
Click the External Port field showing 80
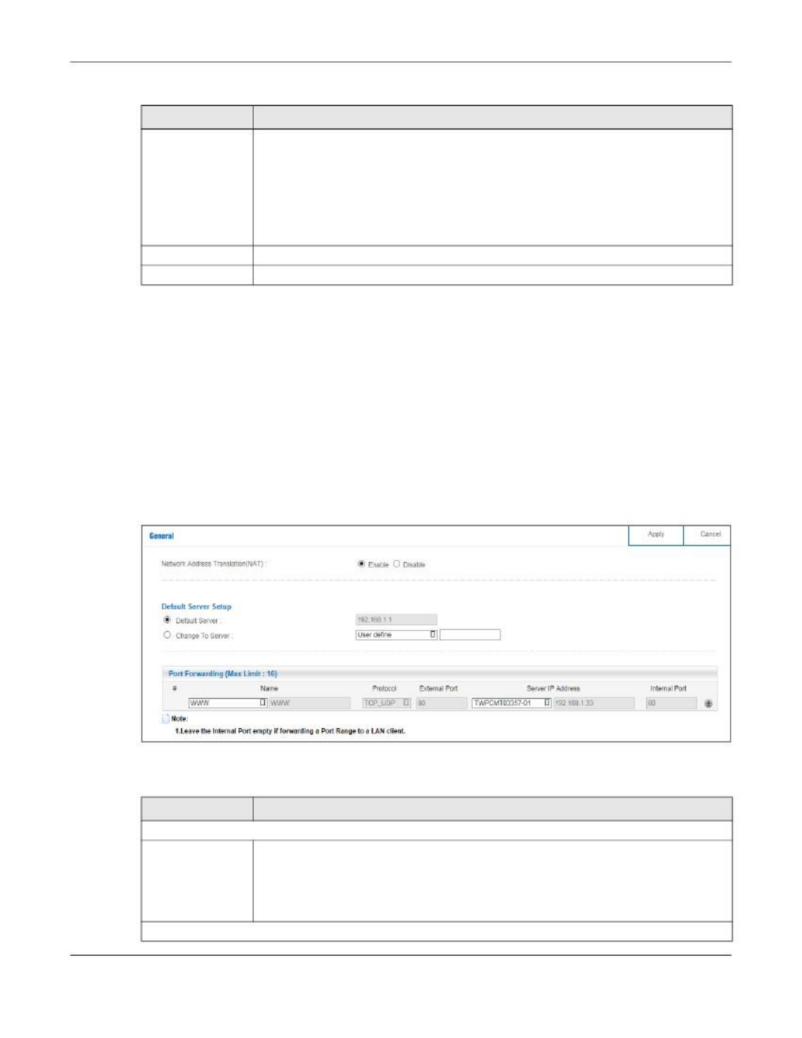pyautogui.click(x=441, y=703)
